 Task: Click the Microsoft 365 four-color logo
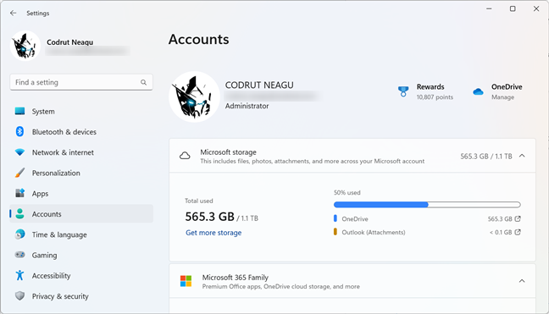(x=186, y=281)
